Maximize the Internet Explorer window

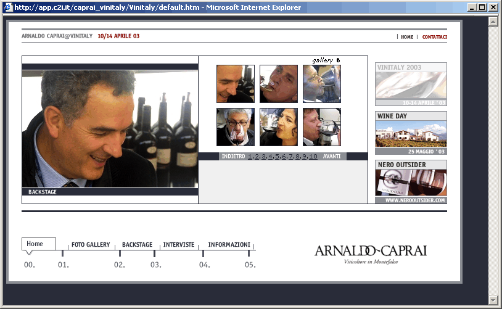482,7
